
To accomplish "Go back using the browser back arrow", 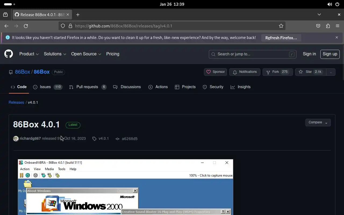I will click(x=6, y=26).
